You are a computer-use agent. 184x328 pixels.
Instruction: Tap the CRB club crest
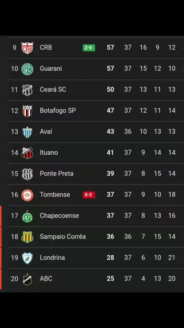coord(27,48)
